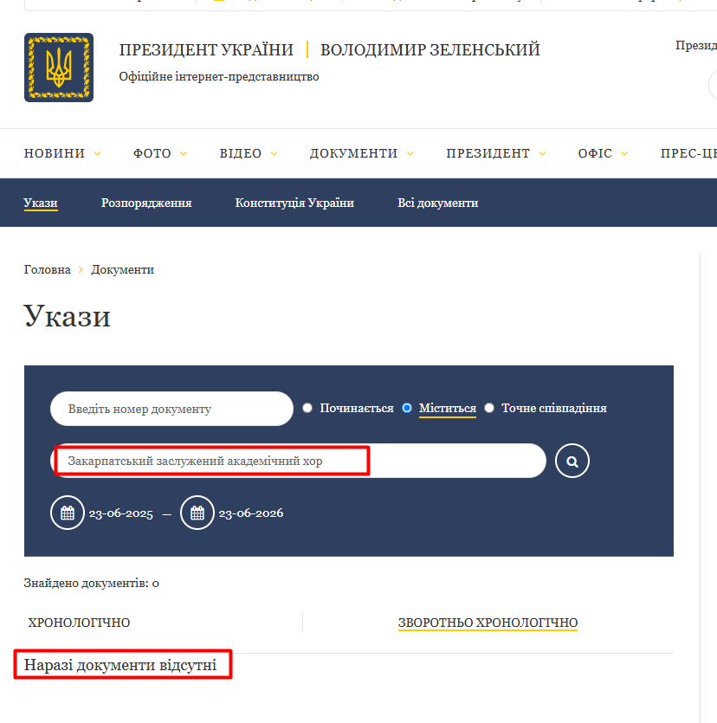Viewport: 717px width, 723px height.
Task: Open the Укази tab
Action: (x=41, y=203)
